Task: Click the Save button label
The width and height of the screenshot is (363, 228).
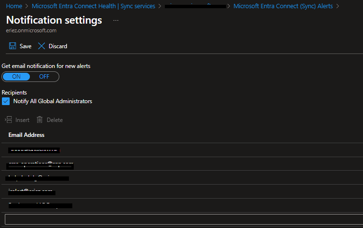Action: click(x=26, y=46)
